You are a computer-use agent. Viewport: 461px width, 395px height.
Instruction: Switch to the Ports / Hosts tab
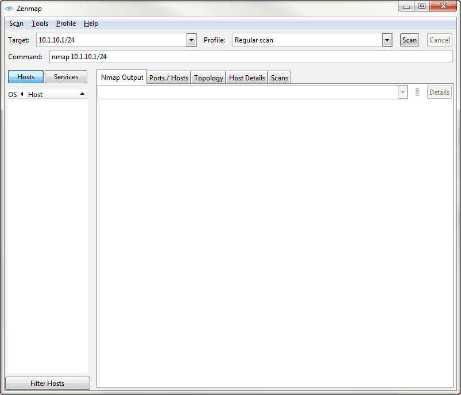pyautogui.click(x=168, y=78)
